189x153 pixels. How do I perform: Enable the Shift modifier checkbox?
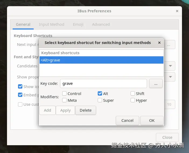133,93
